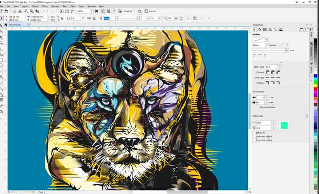Open the outline width None dropdown
Image resolution: width=319 pixels, height=194 pixels.
pyautogui.click(x=266, y=45)
